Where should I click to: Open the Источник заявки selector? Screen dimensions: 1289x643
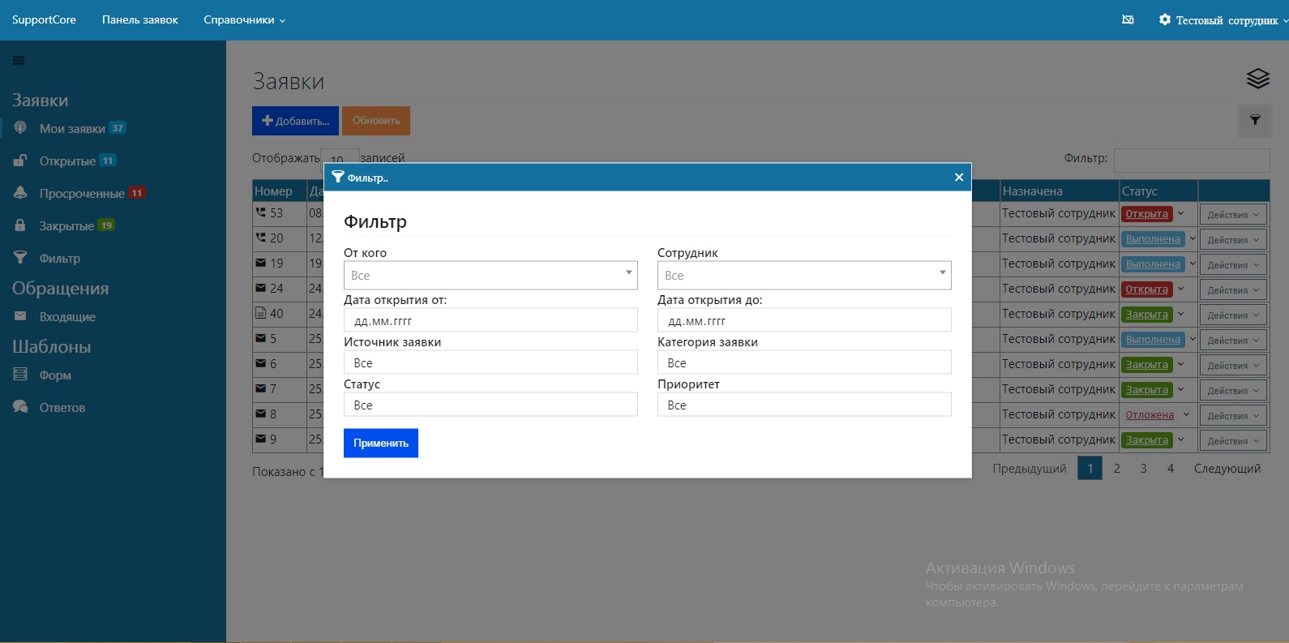(490, 362)
